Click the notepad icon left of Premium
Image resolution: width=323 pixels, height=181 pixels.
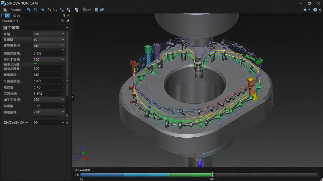tap(5, 10)
